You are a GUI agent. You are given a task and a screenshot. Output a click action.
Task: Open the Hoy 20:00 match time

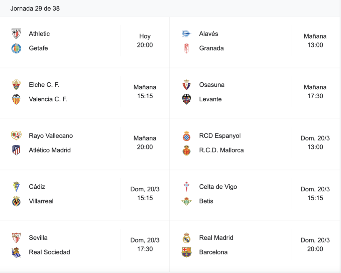point(145,41)
